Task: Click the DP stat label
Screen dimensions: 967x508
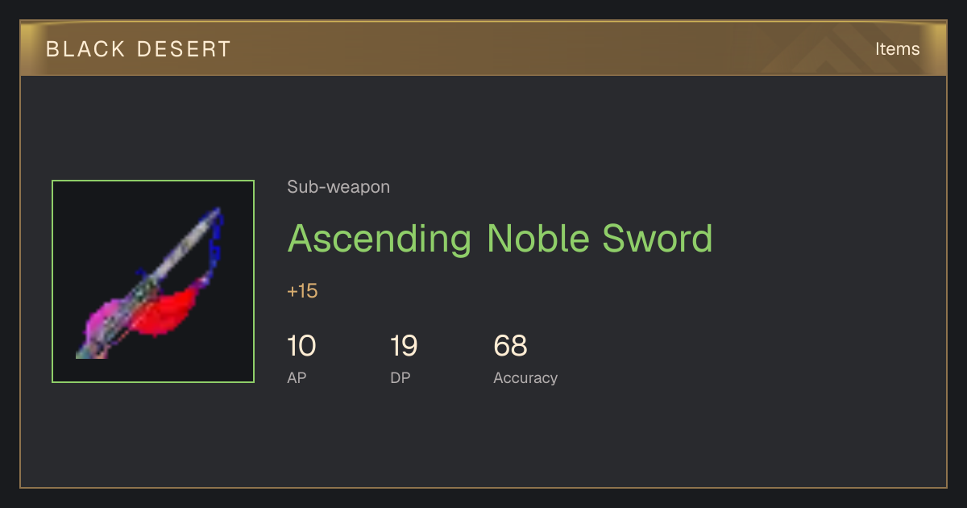Action: [400, 377]
